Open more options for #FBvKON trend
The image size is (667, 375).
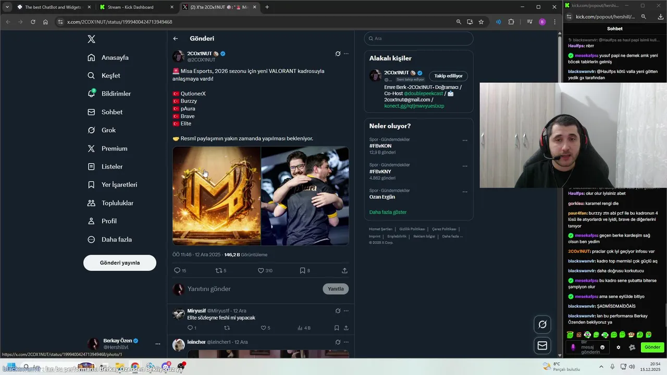pyautogui.click(x=465, y=140)
